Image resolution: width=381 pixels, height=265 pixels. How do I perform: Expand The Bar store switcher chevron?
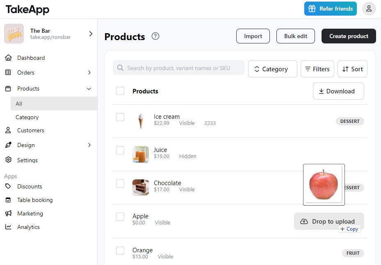(91, 34)
